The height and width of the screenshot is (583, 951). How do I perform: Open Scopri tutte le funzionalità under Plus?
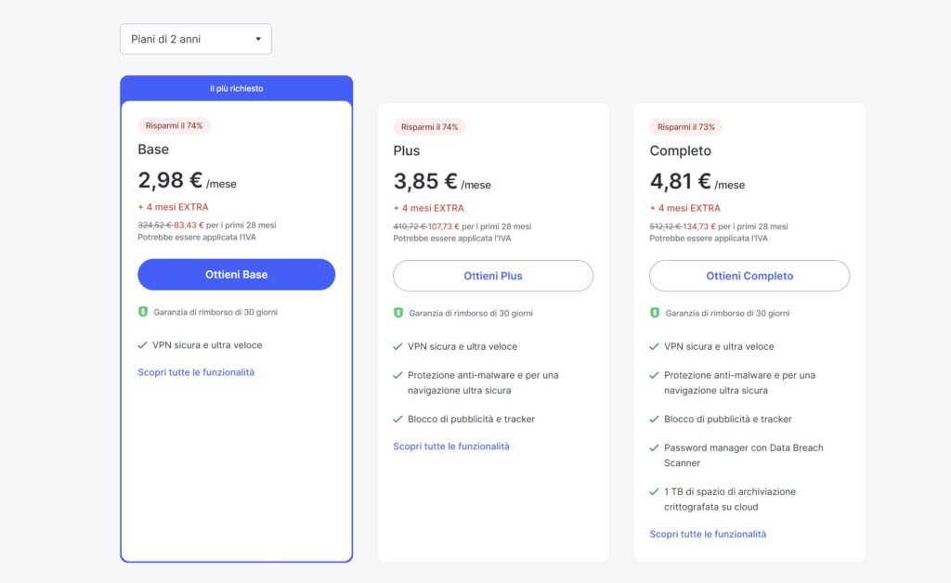[x=451, y=447]
